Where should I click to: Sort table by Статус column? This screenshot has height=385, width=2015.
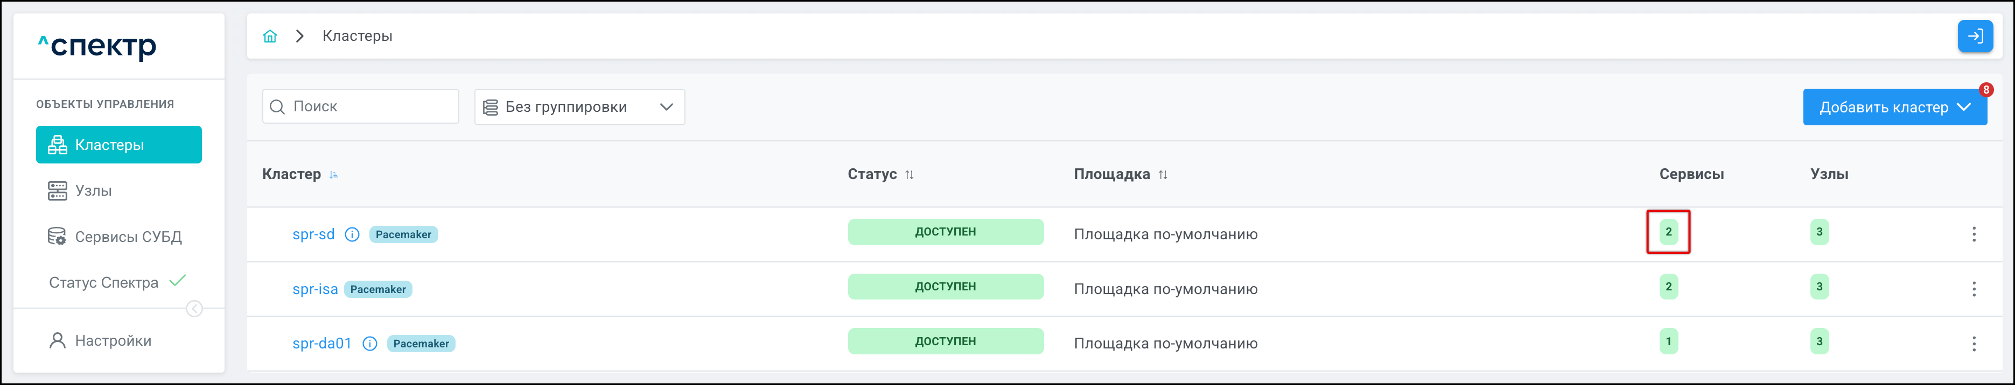pyautogui.click(x=909, y=174)
